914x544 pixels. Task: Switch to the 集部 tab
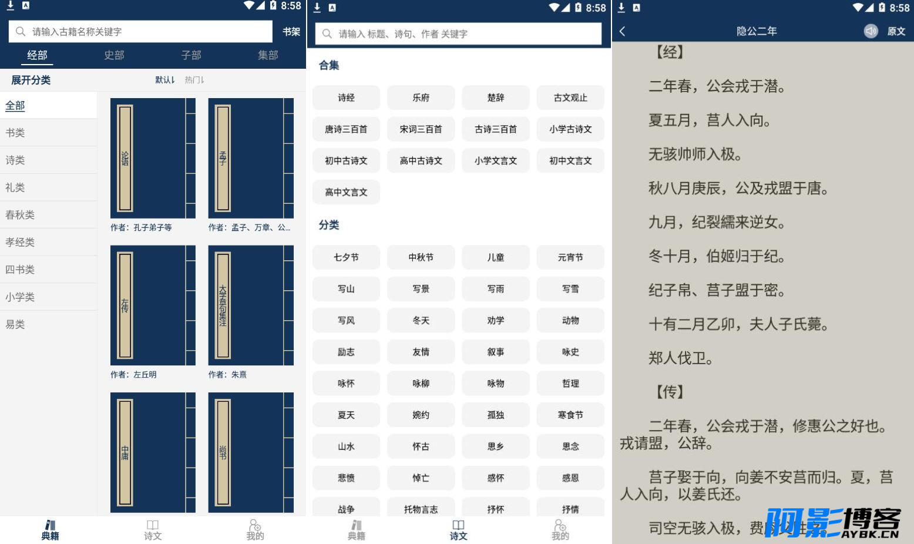268,55
